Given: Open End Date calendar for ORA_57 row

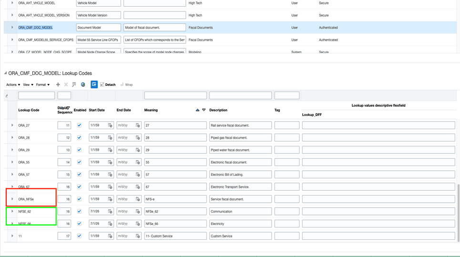Looking at the screenshot, I should (138, 175).
